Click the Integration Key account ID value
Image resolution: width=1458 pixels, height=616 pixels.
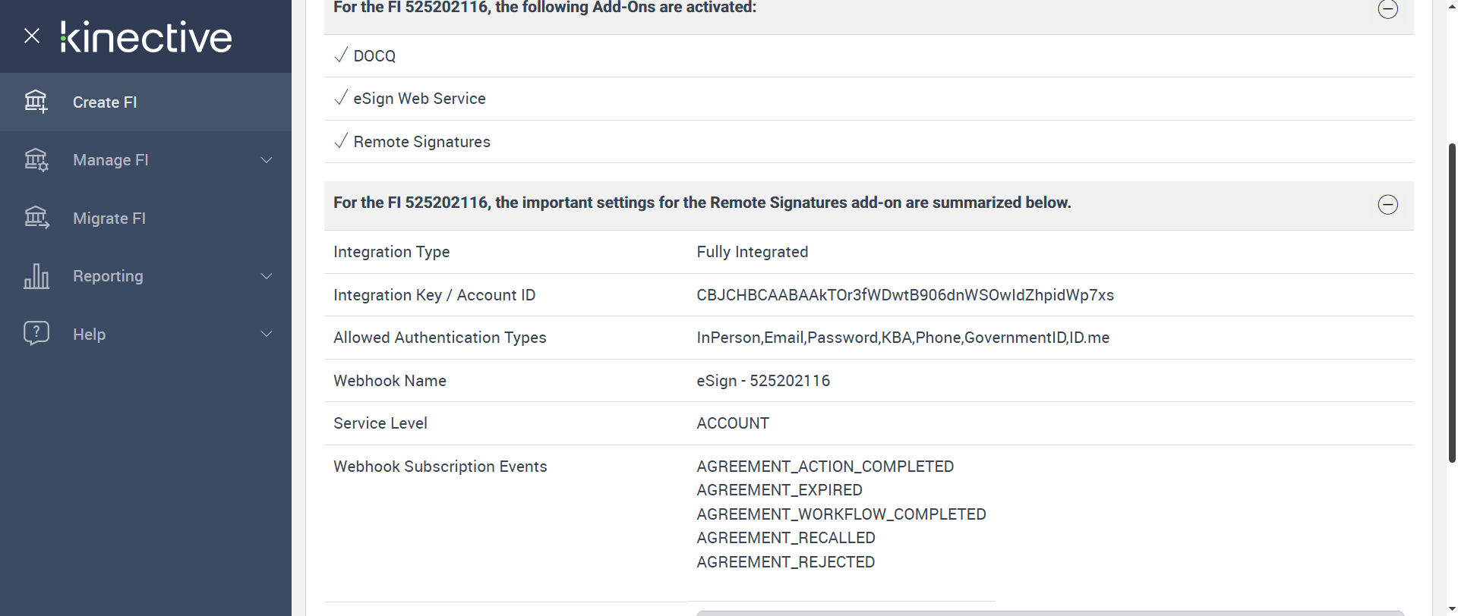[905, 295]
